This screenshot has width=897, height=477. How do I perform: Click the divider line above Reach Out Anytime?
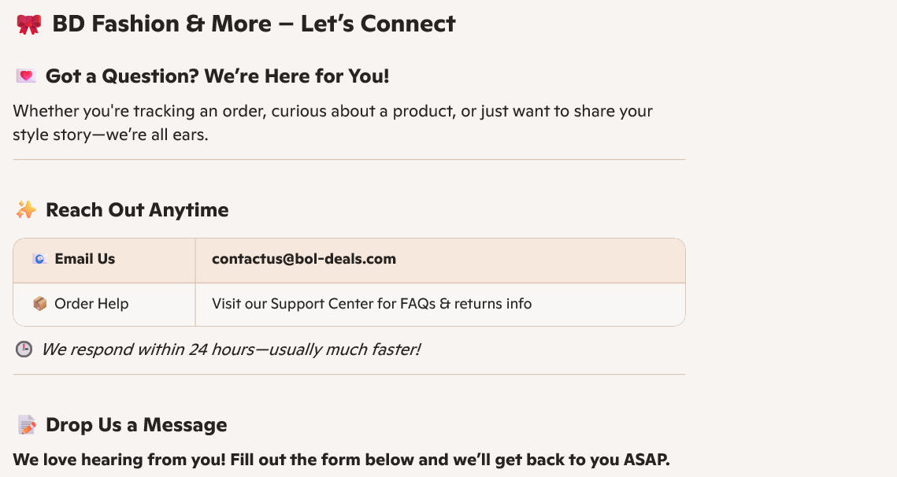[x=349, y=160]
